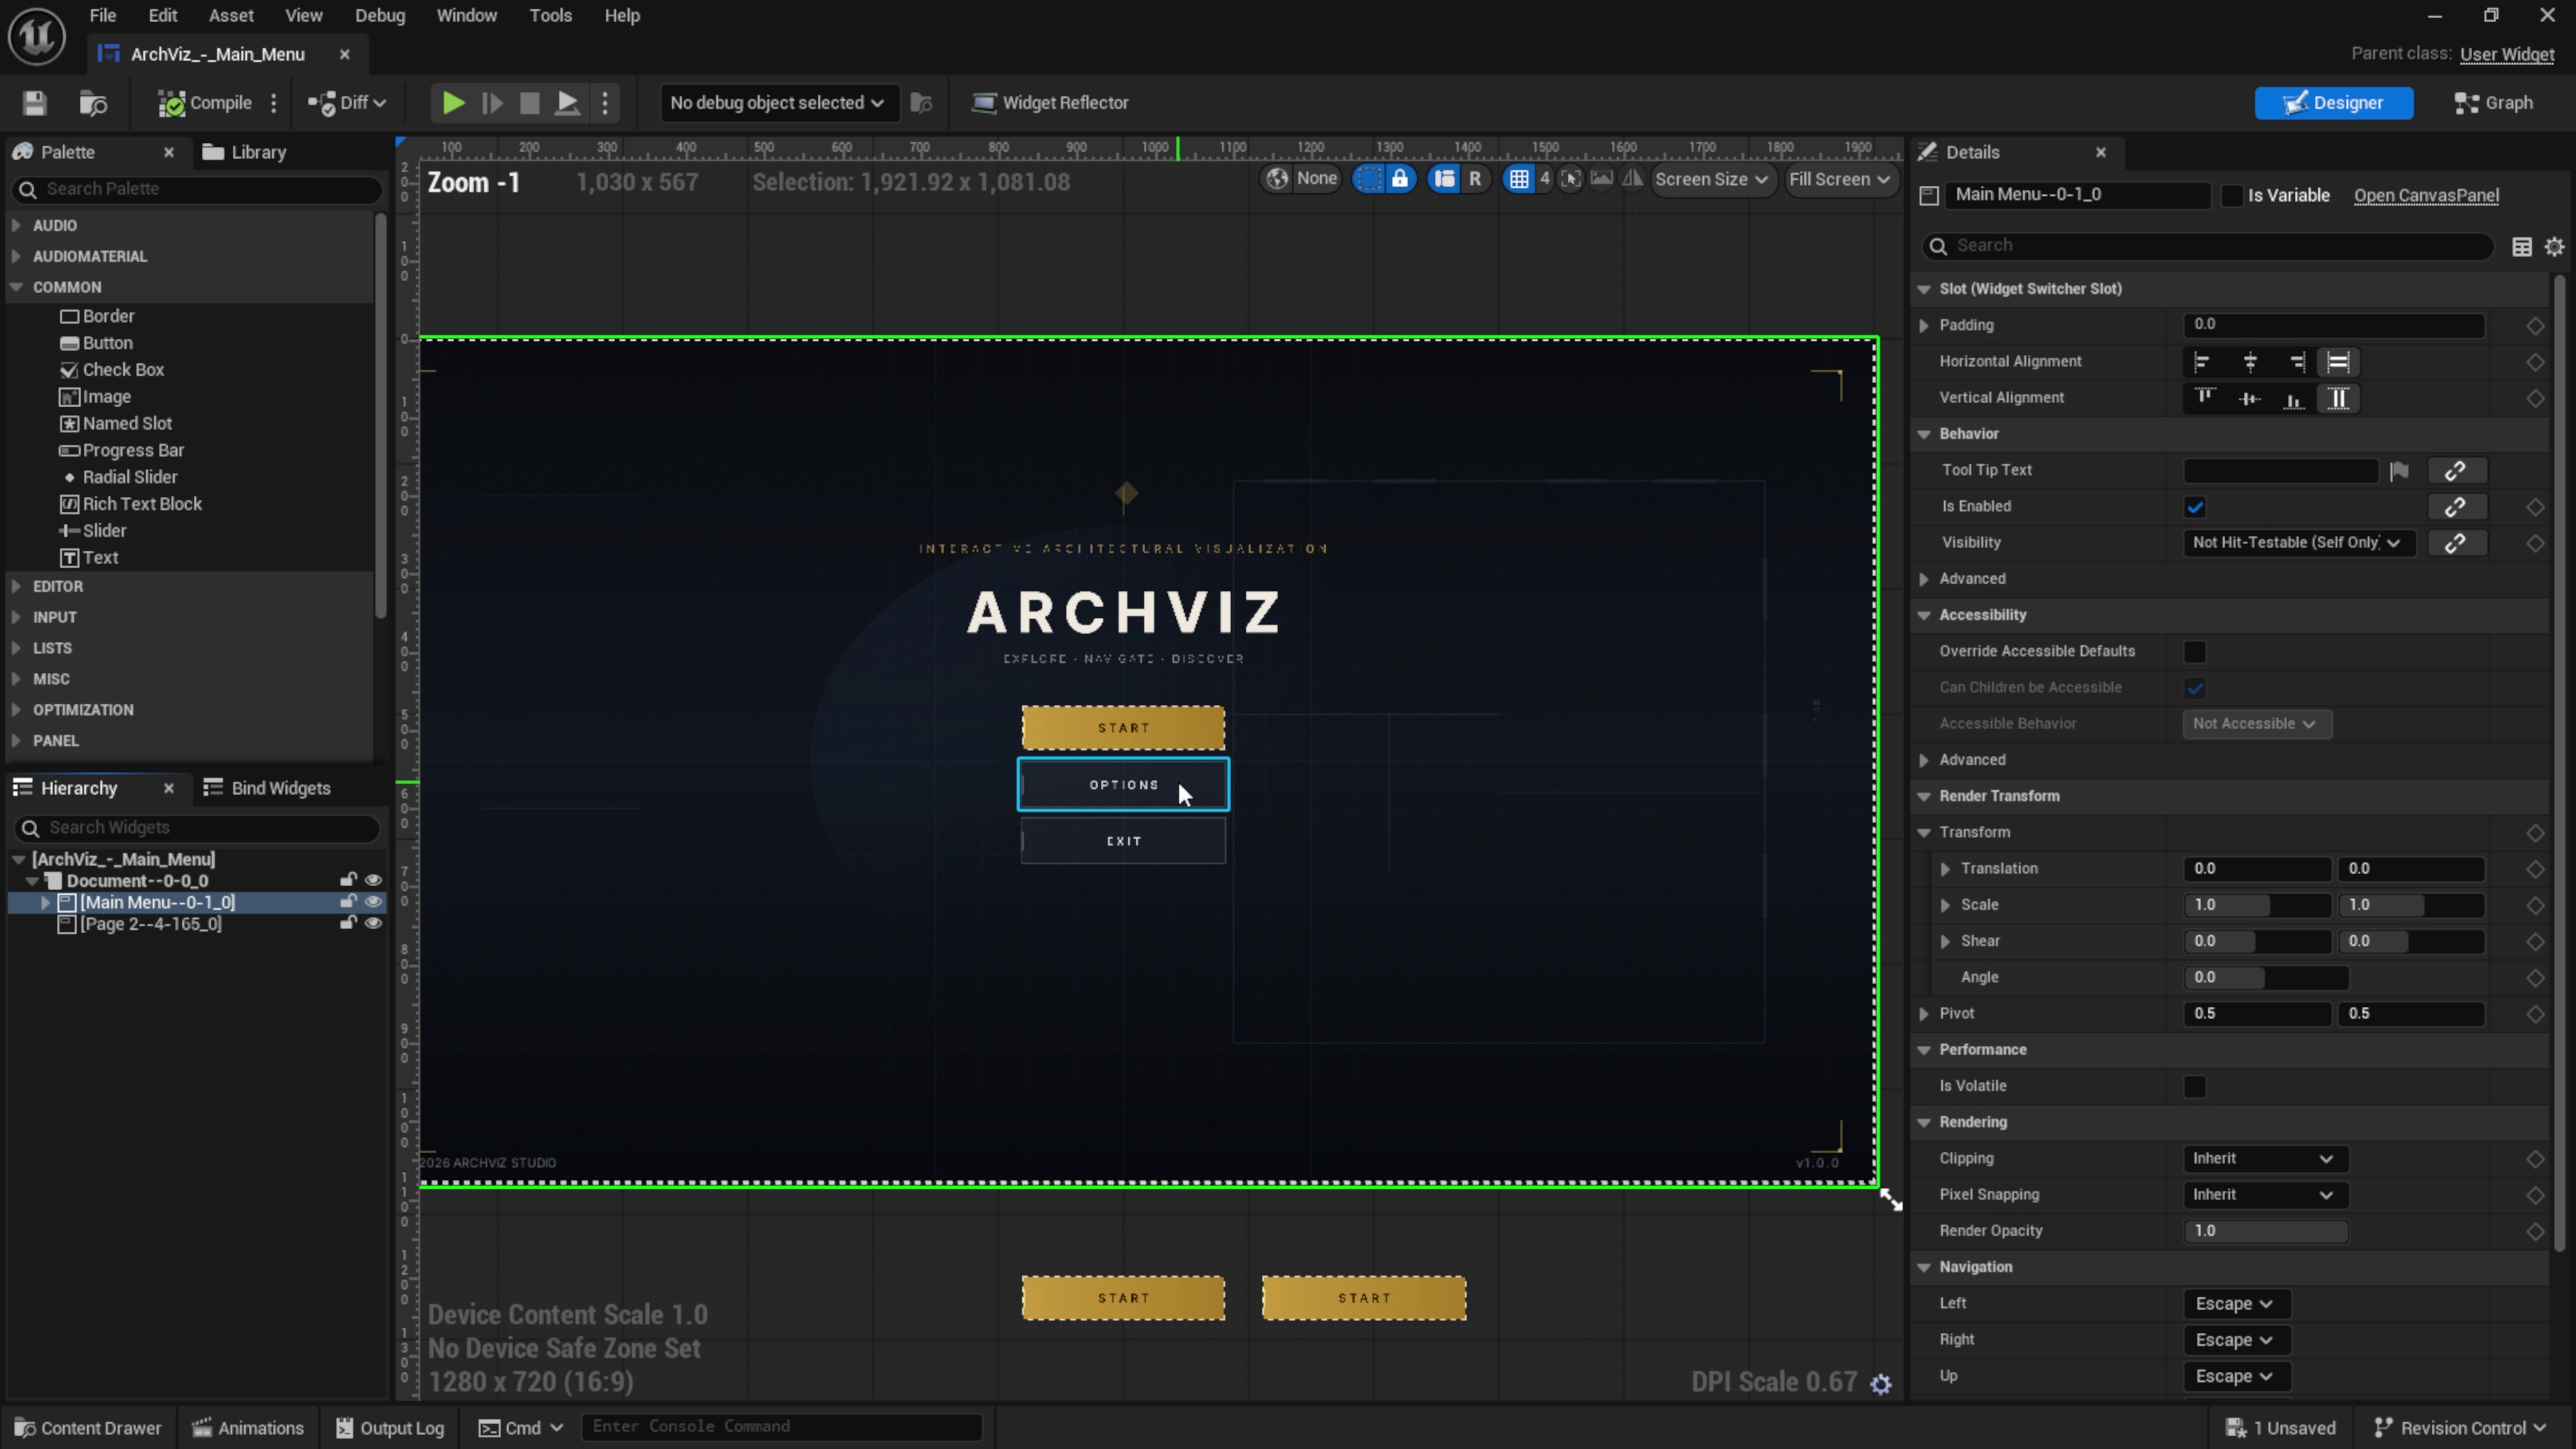The height and width of the screenshot is (1449, 2576).
Task: Switch to Graph mode
Action: pyautogui.click(x=2494, y=103)
